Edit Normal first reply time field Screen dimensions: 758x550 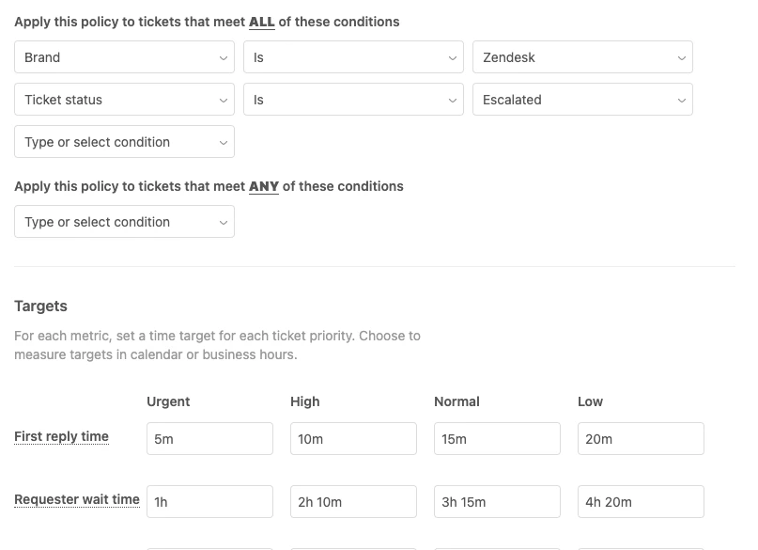click(x=497, y=439)
